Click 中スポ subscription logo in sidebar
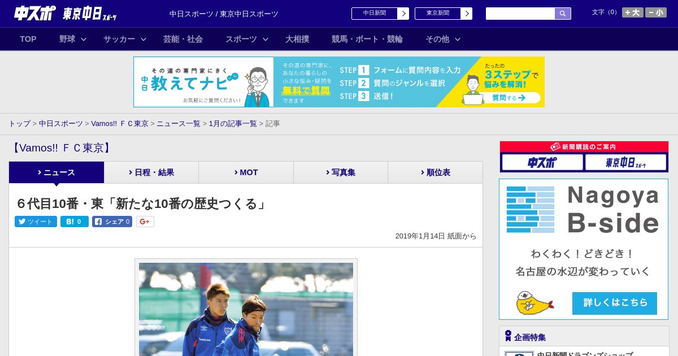 (x=542, y=162)
